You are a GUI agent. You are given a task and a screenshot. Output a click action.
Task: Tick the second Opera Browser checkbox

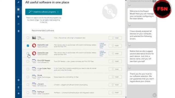pos(28,53)
